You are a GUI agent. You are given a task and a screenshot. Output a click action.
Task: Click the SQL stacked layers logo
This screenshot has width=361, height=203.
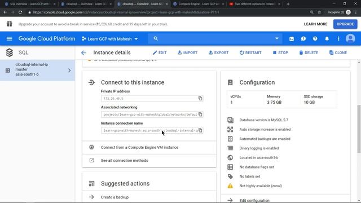[x=10, y=52]
